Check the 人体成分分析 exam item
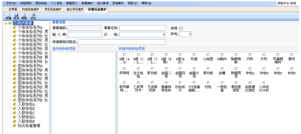301x134 pixels. coord(264,83)
